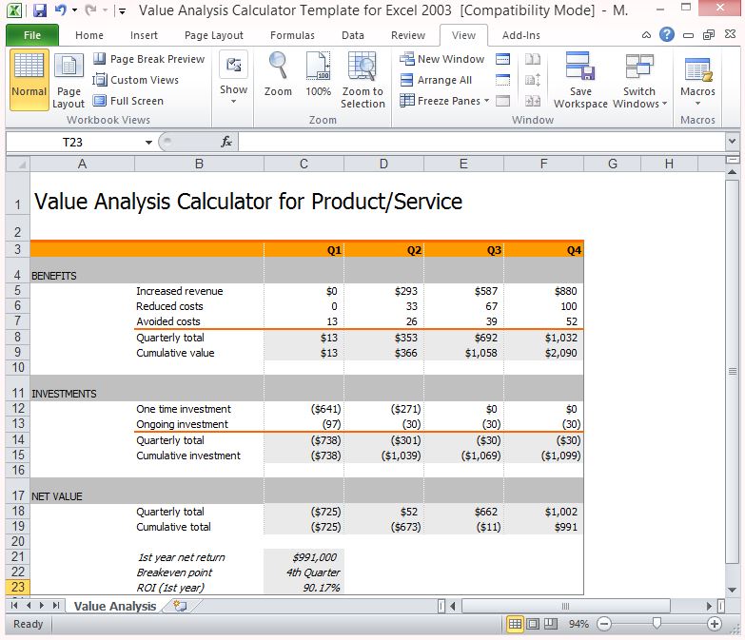Customize Quick Access Toolbar dropdown

(x=122, y=10)
